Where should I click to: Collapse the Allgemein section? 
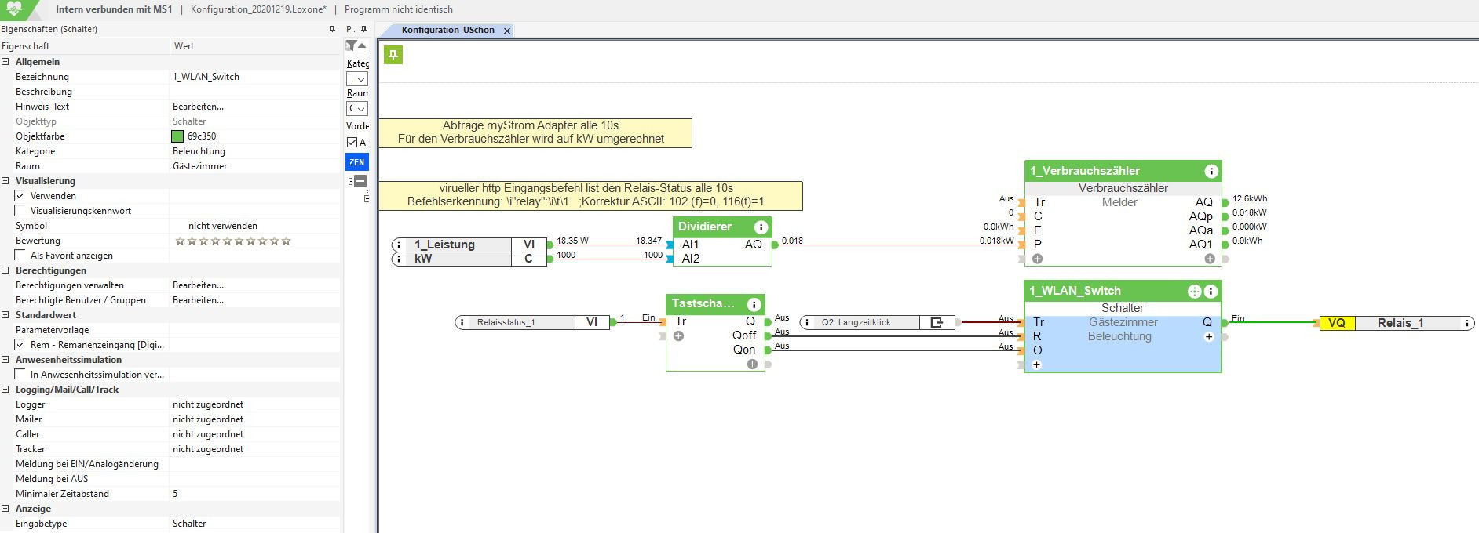pos(5,62)
